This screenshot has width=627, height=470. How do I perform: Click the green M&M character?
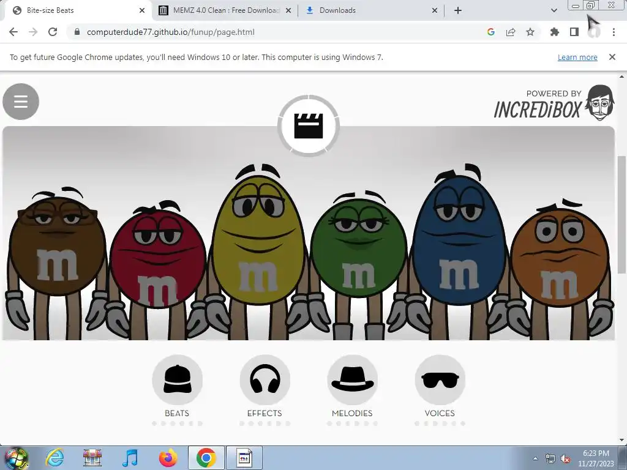pos(359,248)
